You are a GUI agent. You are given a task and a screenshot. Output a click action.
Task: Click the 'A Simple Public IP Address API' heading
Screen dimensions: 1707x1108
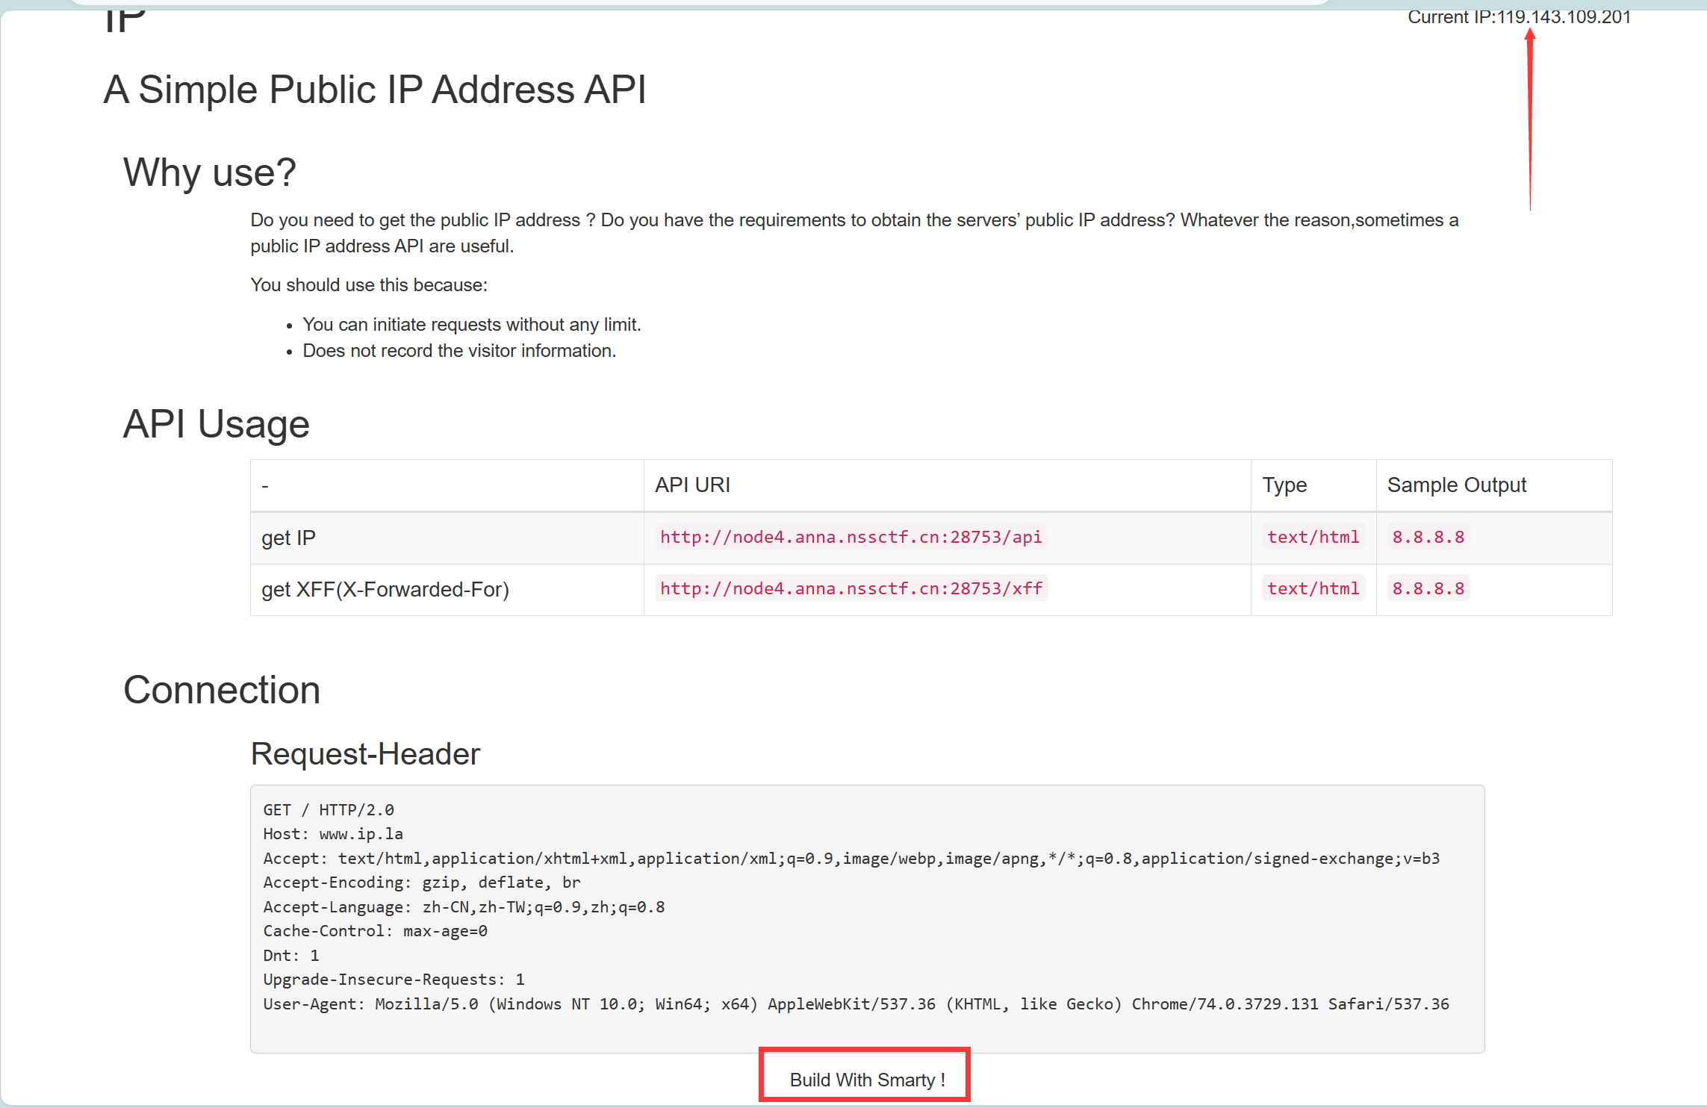tap(374, 90)
